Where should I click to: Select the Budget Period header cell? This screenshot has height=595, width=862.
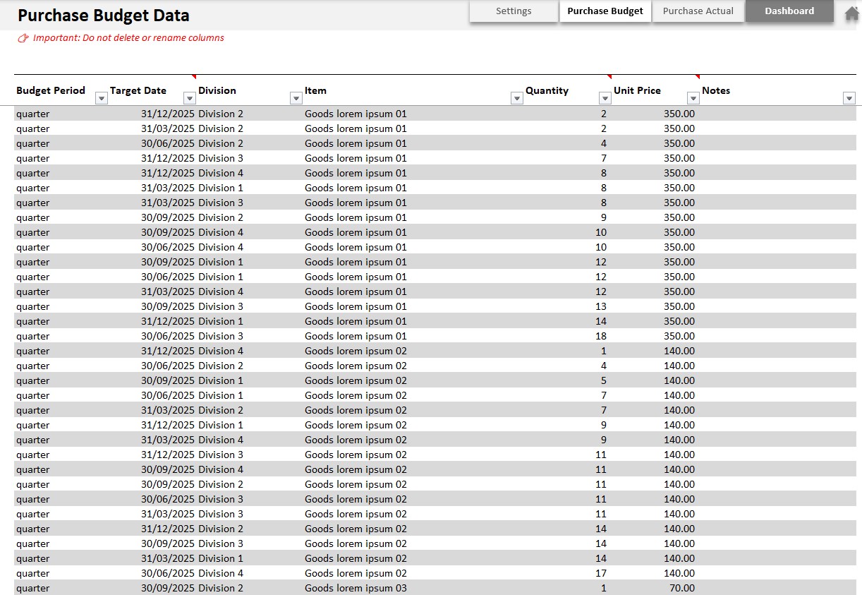point(51,90)
